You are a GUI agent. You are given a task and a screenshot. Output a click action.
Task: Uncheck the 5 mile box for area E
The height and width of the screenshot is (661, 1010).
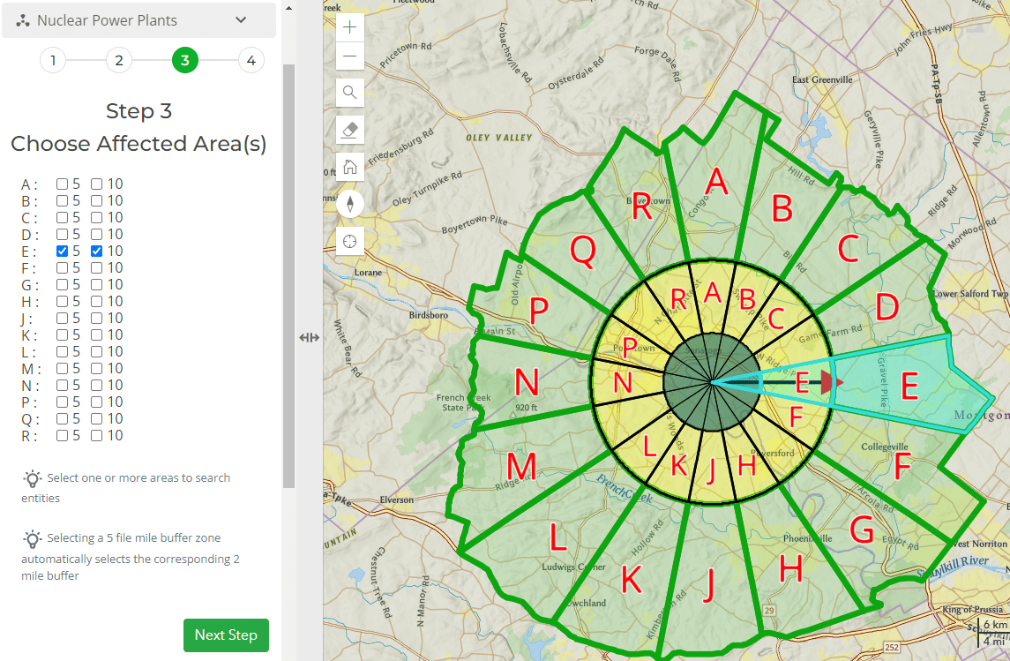[x=63, y=252]
